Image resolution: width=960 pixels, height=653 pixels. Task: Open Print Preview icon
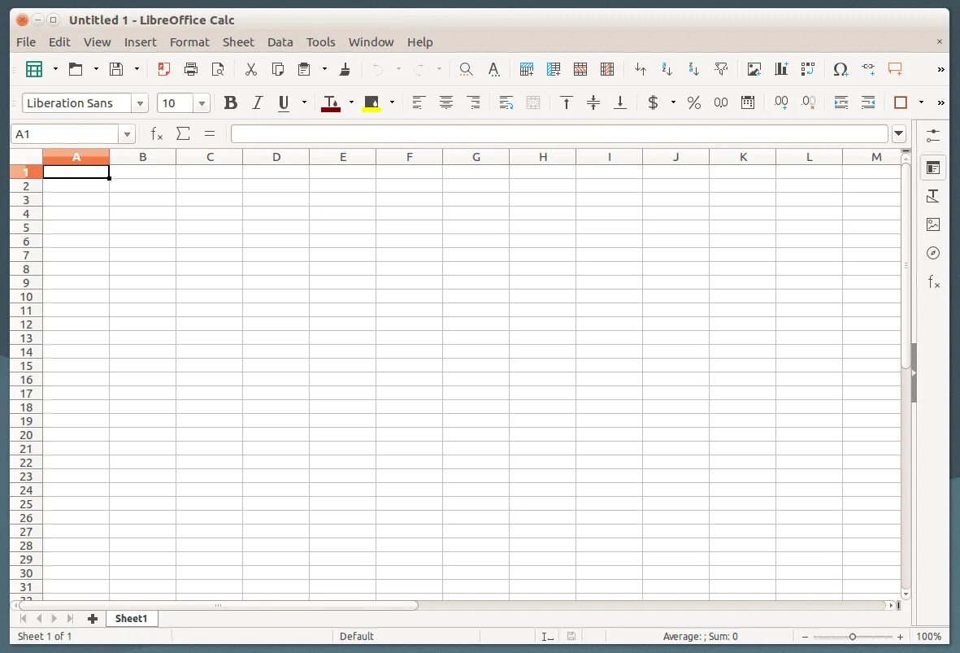(x=217, y=69)
